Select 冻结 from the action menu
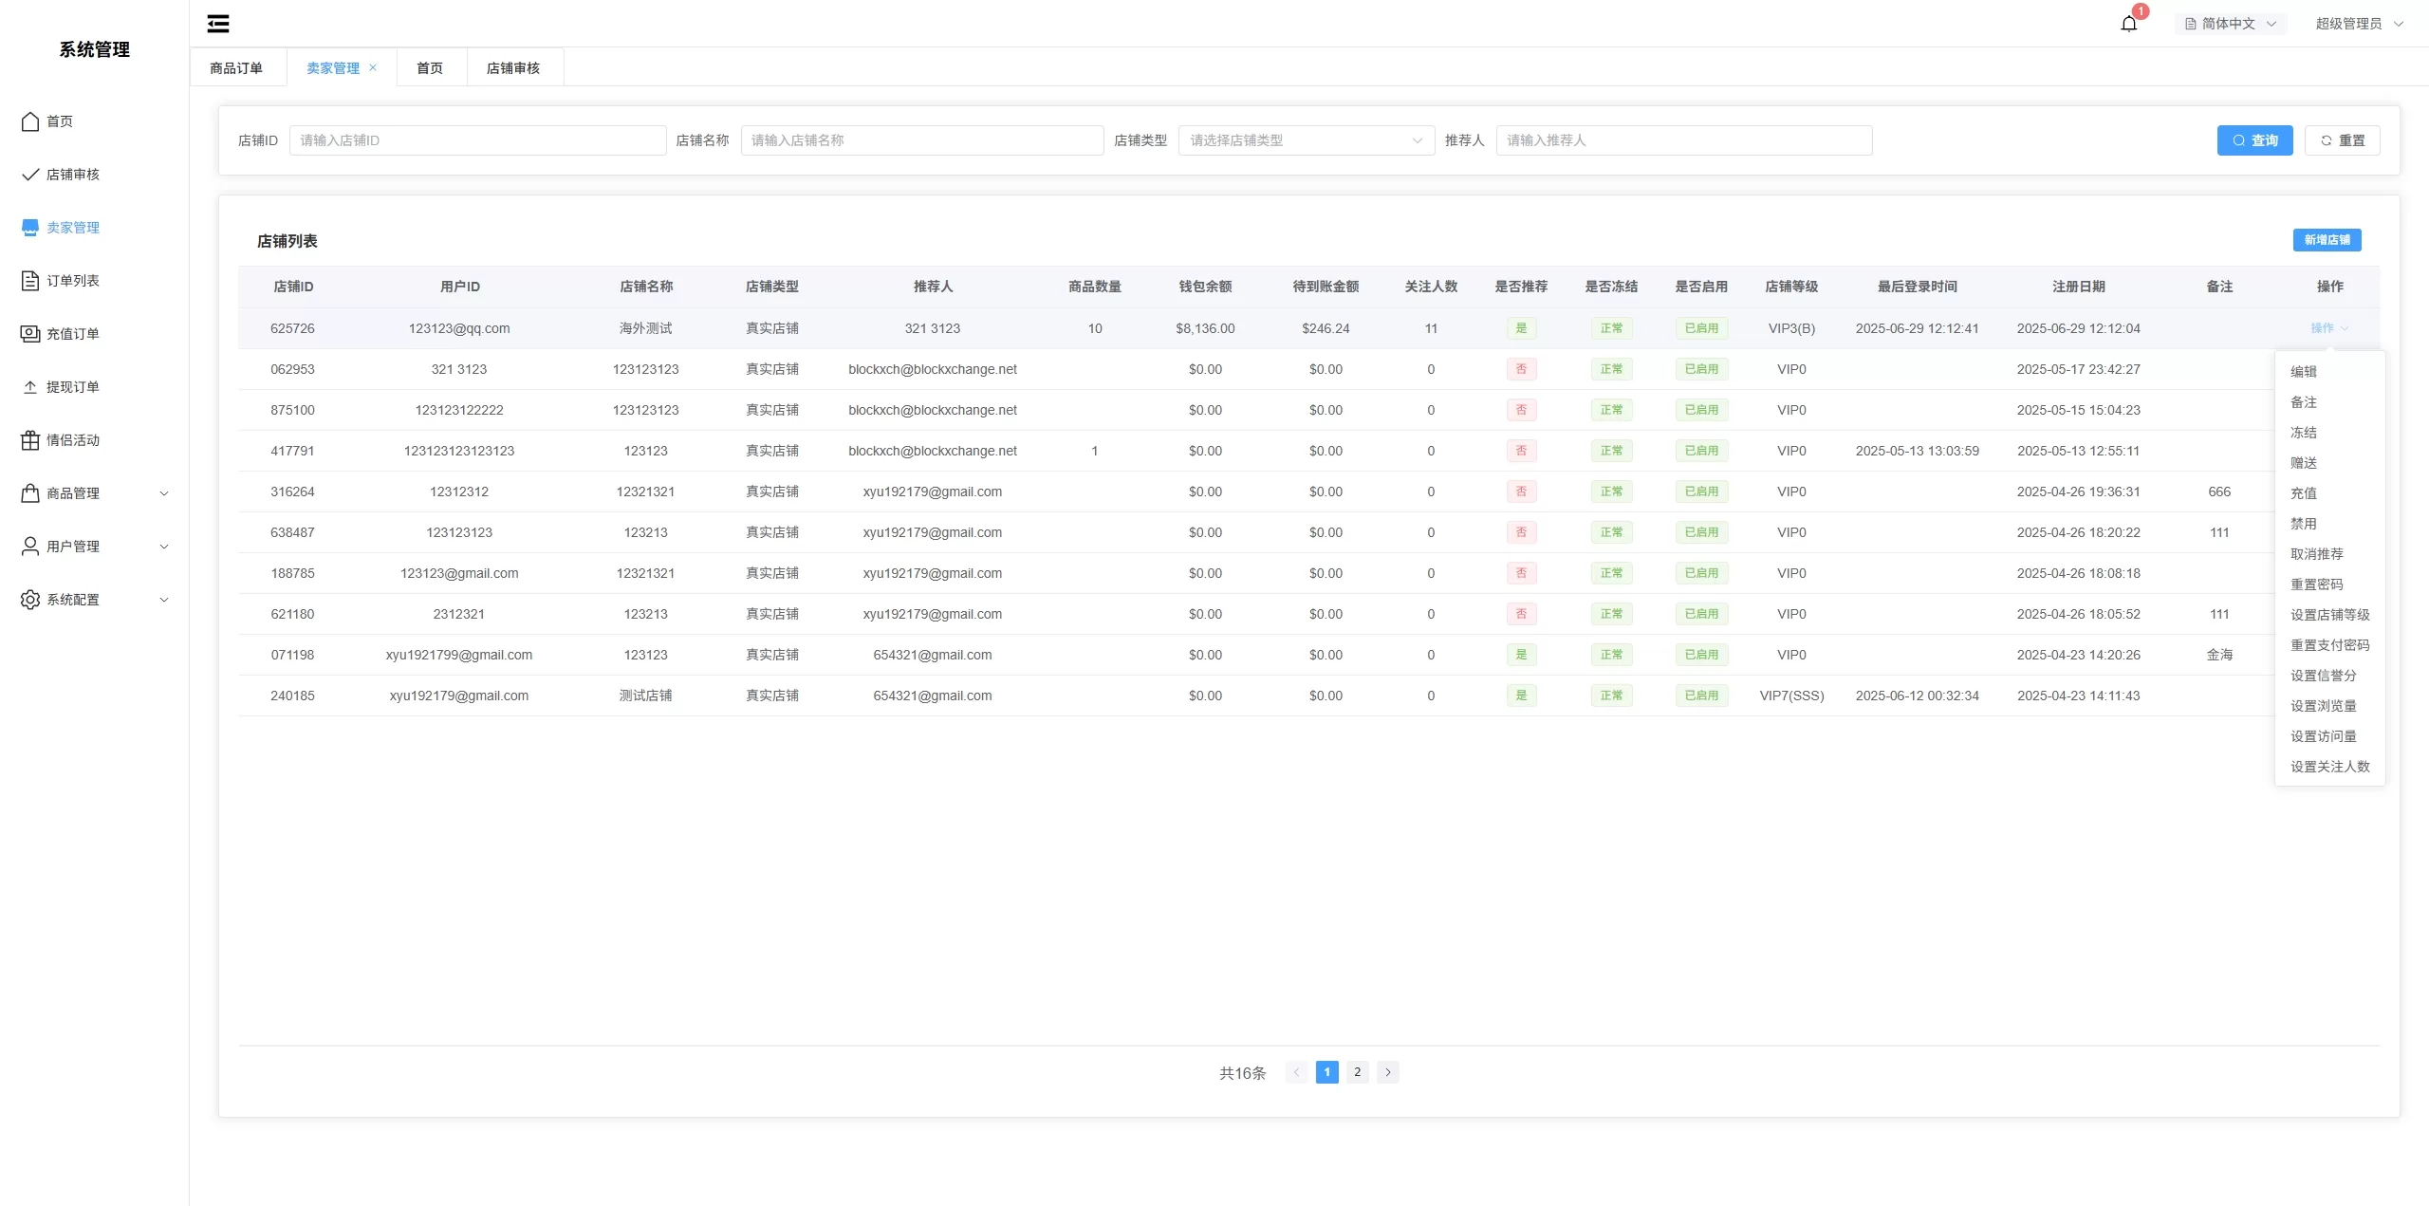Viewport: 2429px width, 1206px height. pos(2303,433)
